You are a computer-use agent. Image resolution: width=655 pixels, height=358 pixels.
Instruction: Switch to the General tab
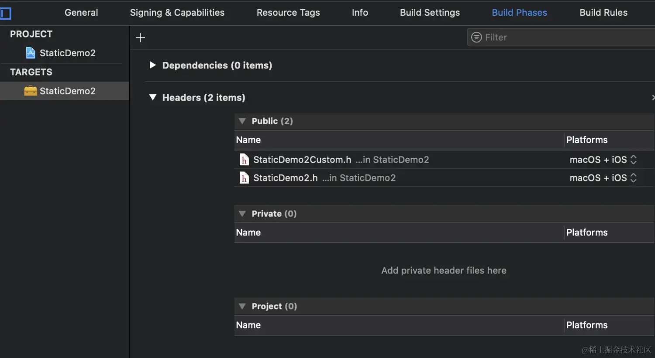point(81,13)
